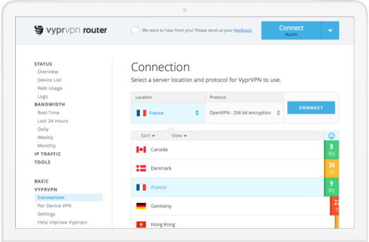Open the Location selector showing France

point(168,113)
